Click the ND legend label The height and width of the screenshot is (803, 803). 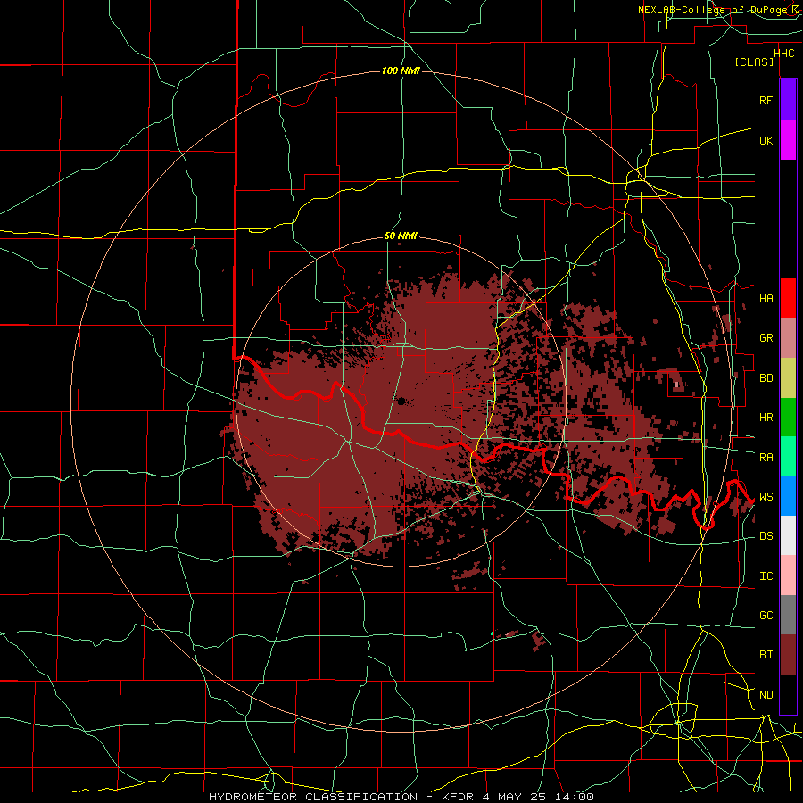pos(766,694)
